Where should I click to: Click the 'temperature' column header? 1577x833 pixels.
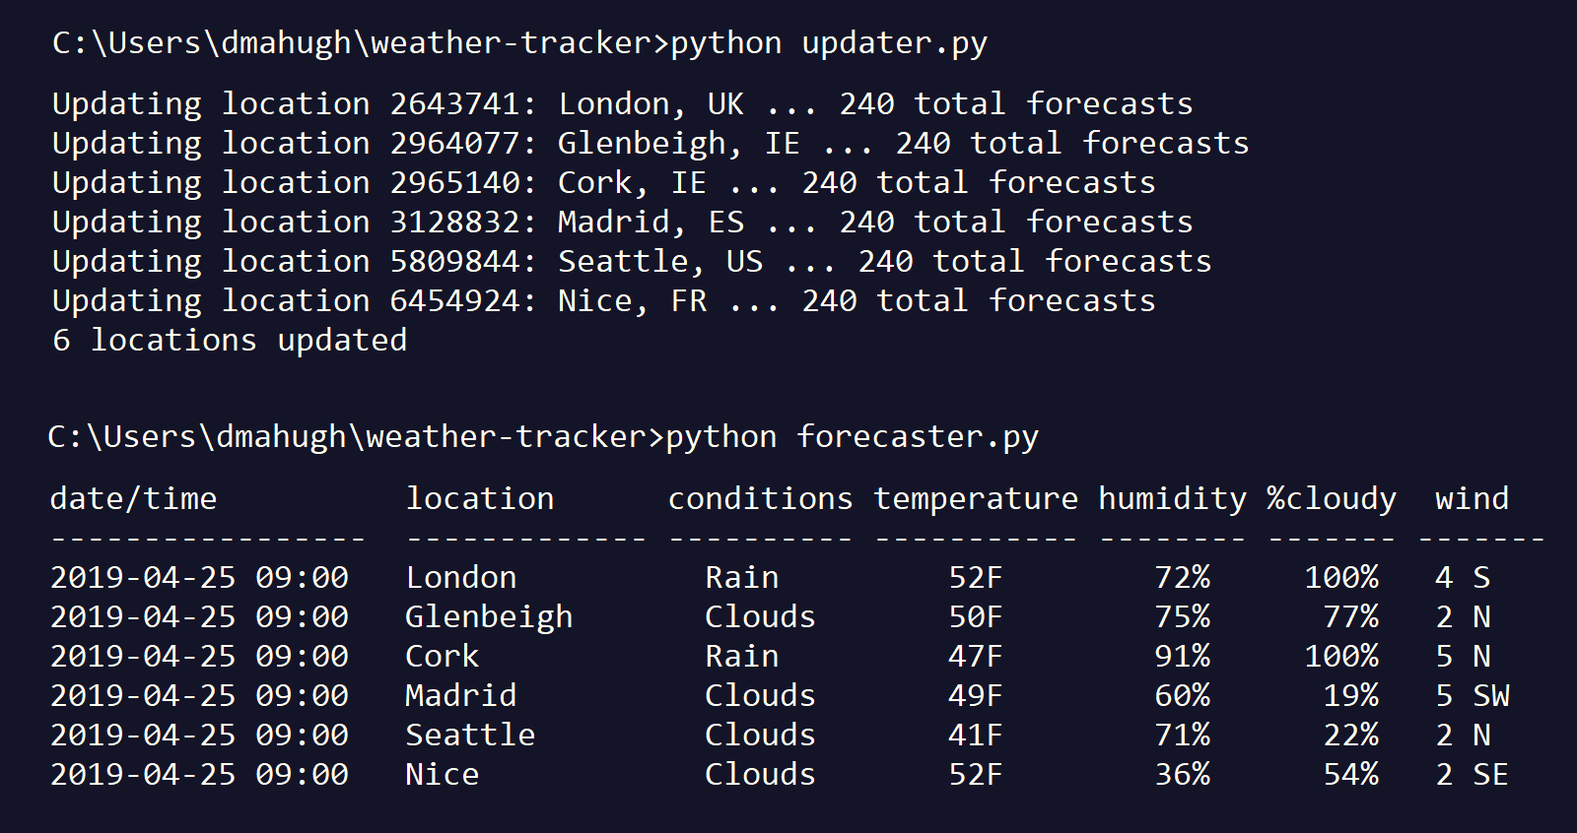[976, 500]
